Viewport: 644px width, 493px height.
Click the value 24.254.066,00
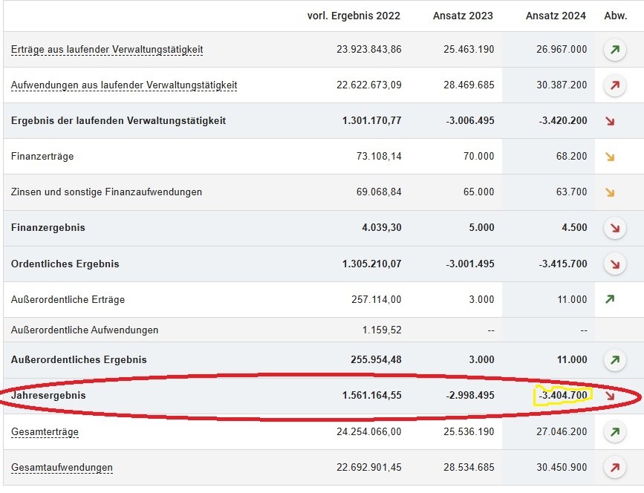[x=369, y=432]
